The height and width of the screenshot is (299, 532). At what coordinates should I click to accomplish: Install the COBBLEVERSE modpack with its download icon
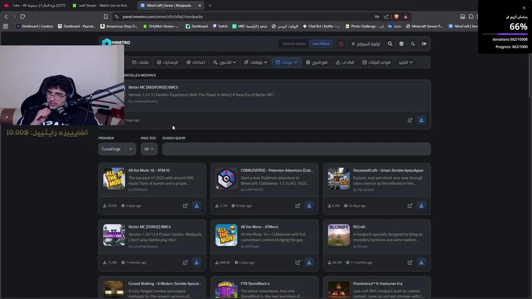[309, 206]
